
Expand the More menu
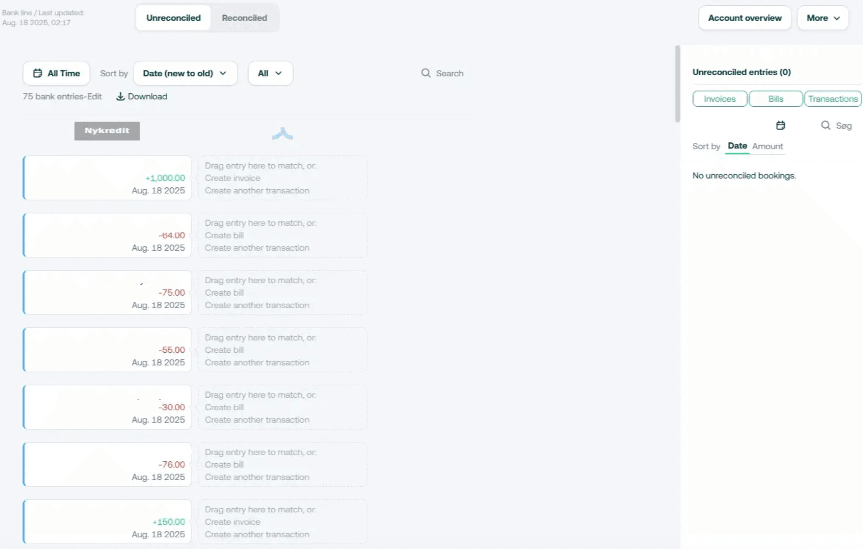[x=822, y=18]
